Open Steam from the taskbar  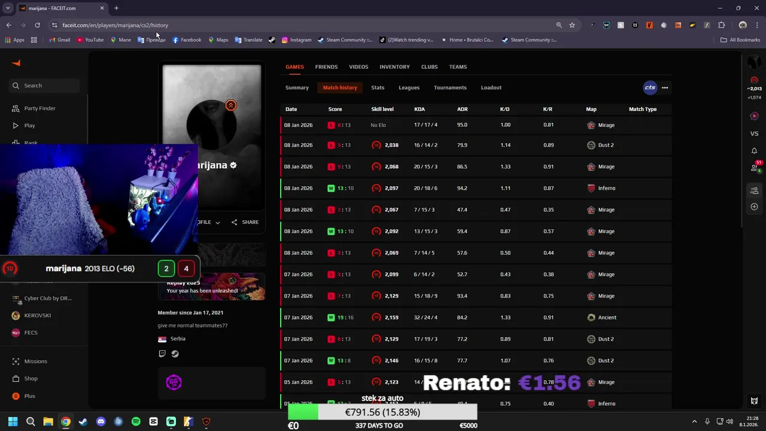tap(83, 421)
